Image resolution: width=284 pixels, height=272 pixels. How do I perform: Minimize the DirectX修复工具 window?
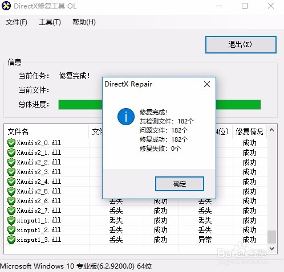(219, 6)
